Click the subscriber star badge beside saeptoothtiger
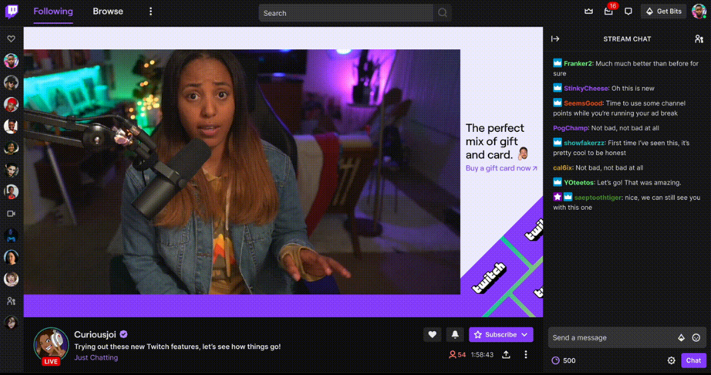The height and width of the screenshot is (375, 711). click(557, 197)
